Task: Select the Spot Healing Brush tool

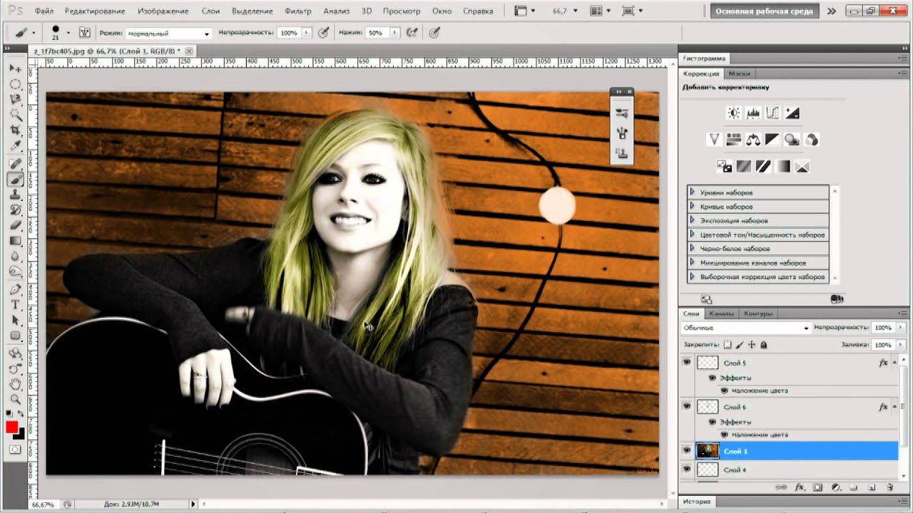Action: pyautogui.click(x=15, y=164)
